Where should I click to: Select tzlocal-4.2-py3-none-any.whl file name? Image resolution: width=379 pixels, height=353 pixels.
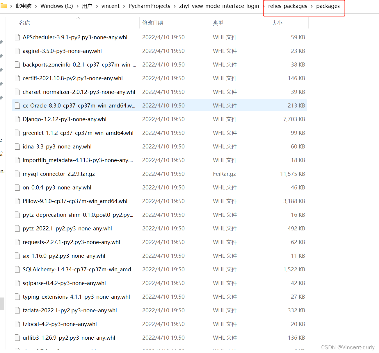click(60, 324)
